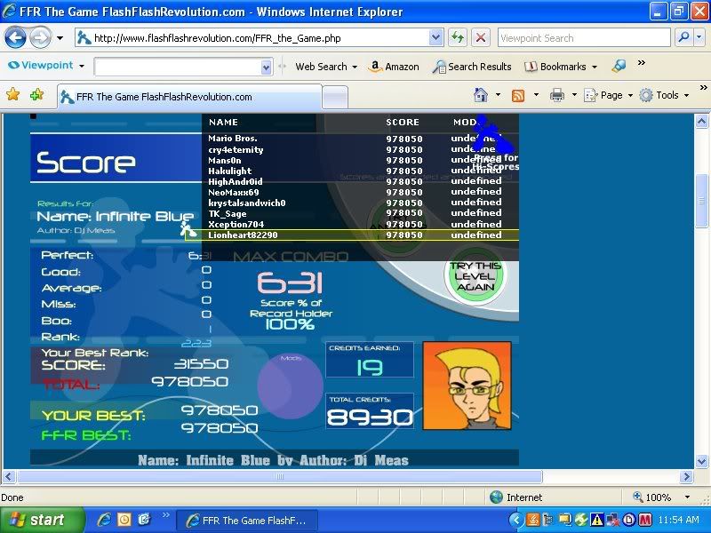Open the Tools menu
Screen dimensions: 711x533
[663, 95]
